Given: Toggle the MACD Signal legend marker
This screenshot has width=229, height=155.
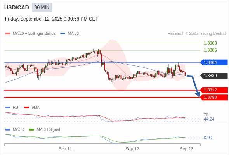Looking at the screenshot, I should [x=31, y=130].
